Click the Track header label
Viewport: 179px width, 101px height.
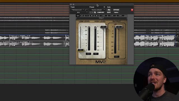pyautogui.click(x=72, y=7)
